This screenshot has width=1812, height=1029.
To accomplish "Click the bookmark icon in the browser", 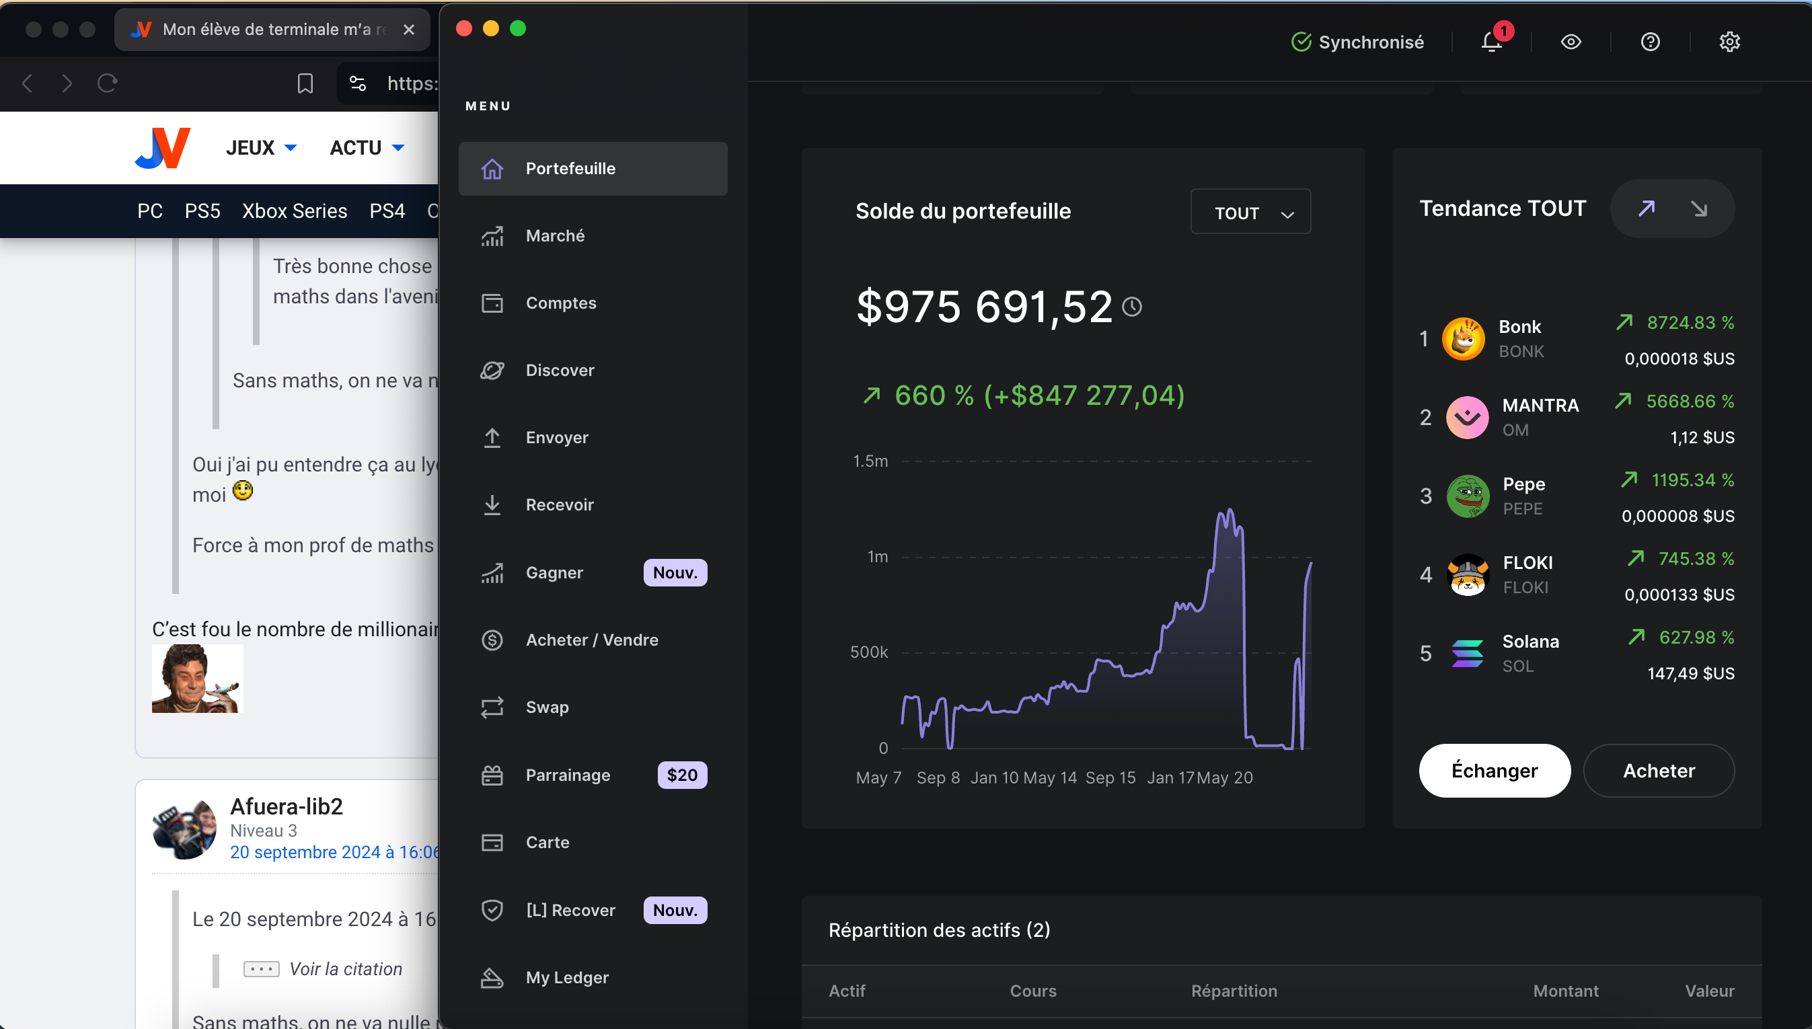I will pos(305,83).
